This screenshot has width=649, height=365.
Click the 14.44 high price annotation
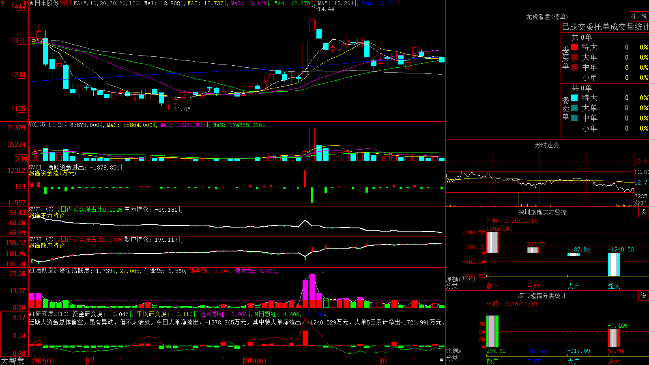pos(326,9)
